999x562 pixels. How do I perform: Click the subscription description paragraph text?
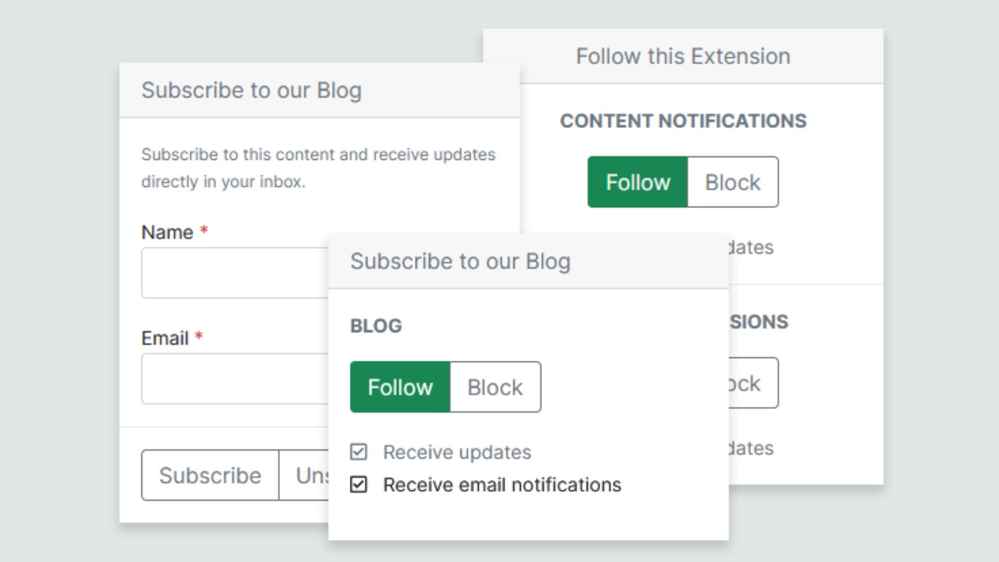coord(318,168)
